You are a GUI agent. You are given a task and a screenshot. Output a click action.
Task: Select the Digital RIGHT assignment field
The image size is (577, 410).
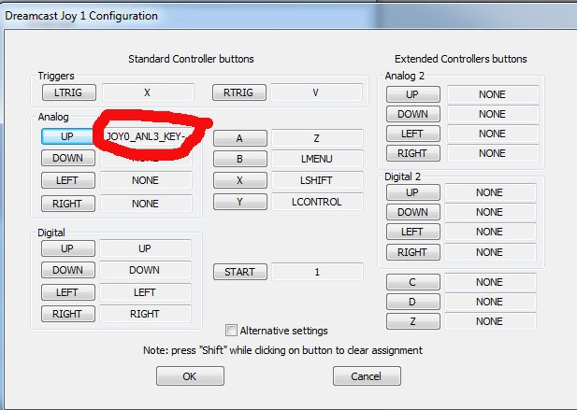click(x=145, y=314)
